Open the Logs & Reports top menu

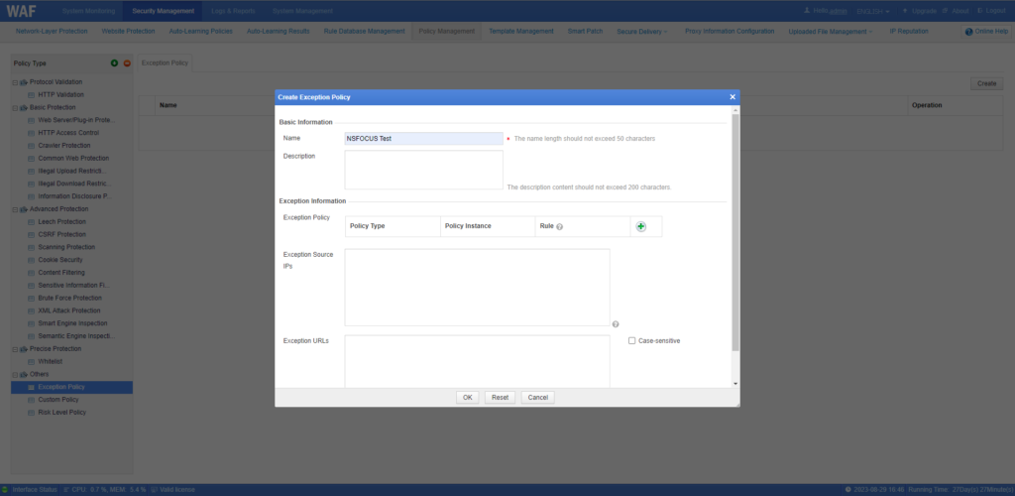(x=233, y=11)
